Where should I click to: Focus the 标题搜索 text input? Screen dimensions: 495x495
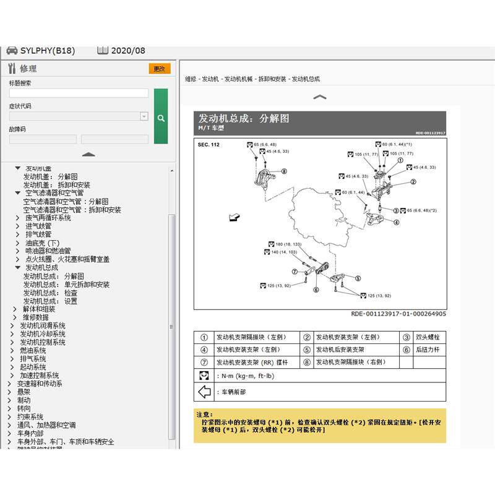coord(79,93)
